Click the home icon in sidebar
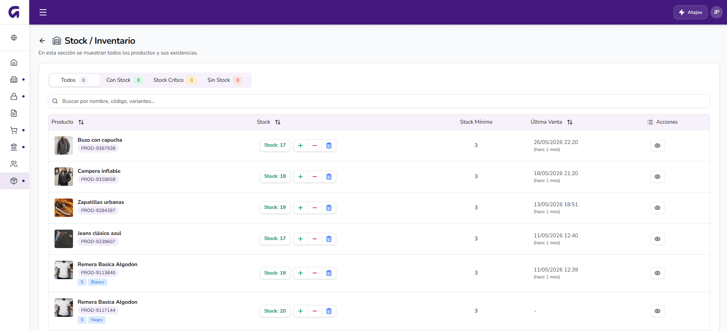 (14, 63)
